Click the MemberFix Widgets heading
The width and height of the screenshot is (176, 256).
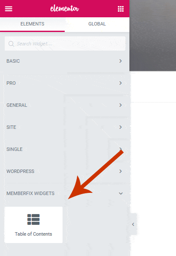pos(31,193)
